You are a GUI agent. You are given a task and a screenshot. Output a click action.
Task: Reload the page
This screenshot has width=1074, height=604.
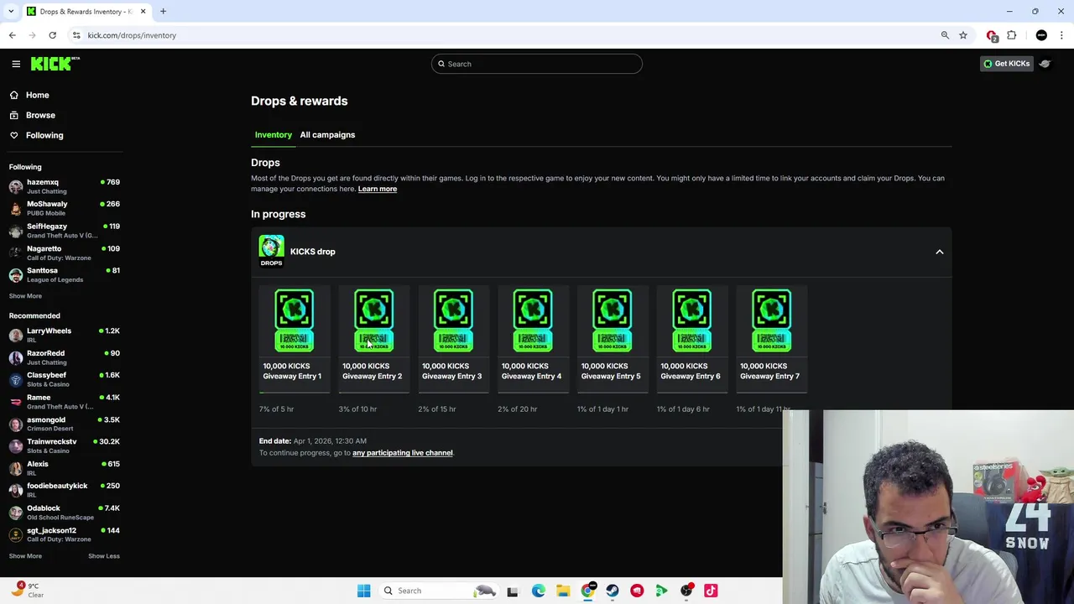click(52, 35)
